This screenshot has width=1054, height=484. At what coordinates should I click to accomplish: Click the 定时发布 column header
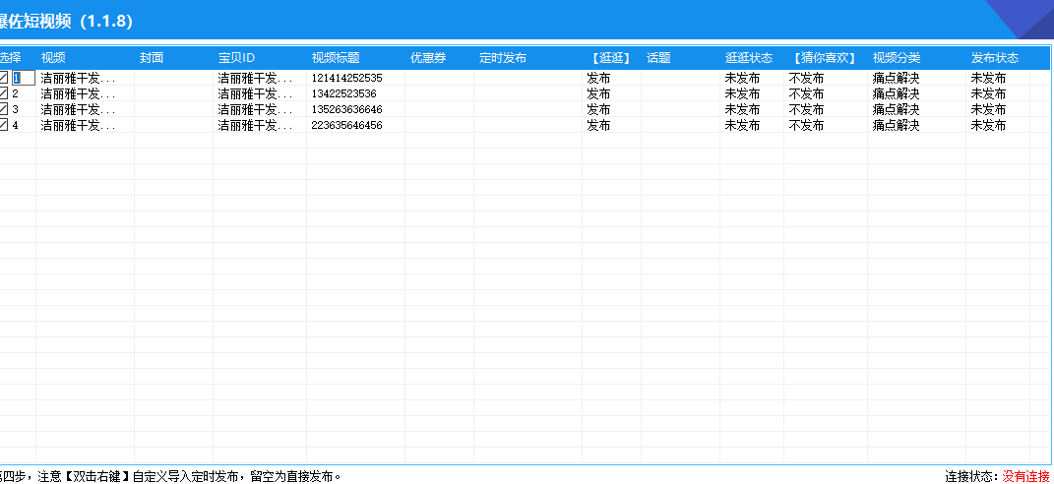point(503,58)
